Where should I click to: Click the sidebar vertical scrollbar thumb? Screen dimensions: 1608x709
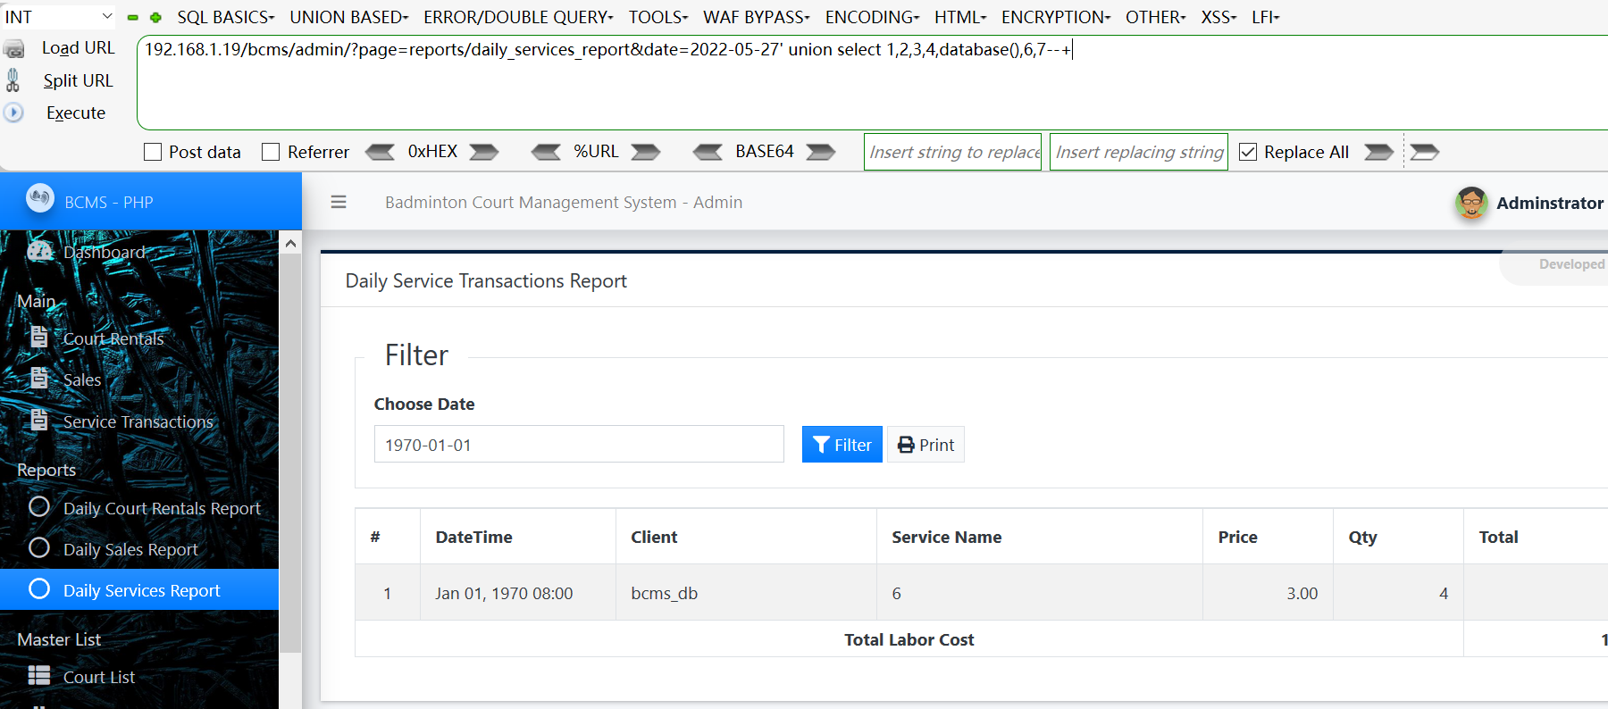point(290,454)
